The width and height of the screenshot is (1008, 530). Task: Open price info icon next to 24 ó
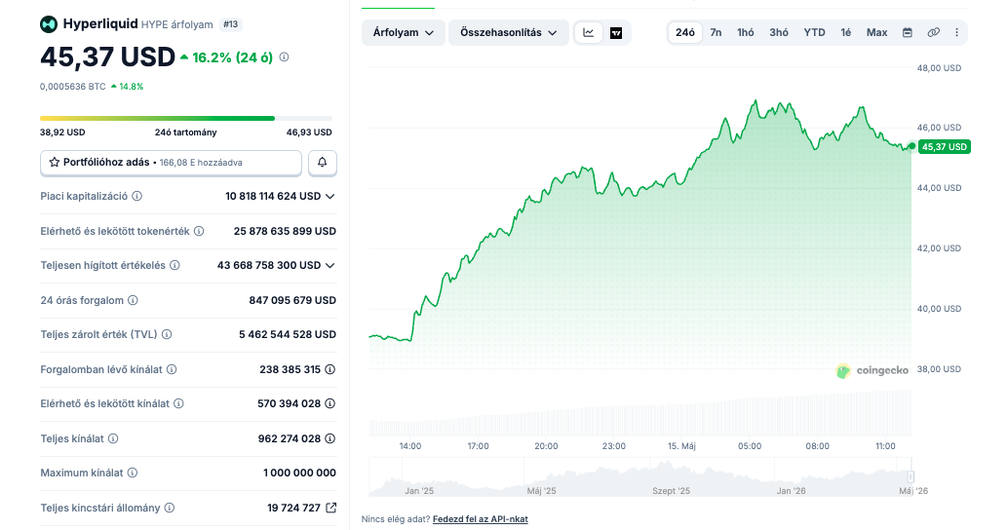[x=284, y=57]
